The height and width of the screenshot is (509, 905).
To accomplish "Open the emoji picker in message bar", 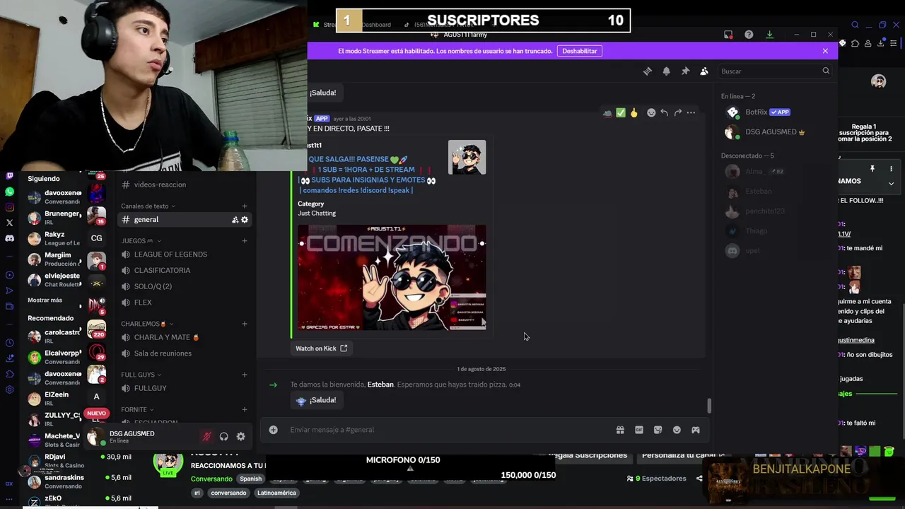I will point(677,430).
